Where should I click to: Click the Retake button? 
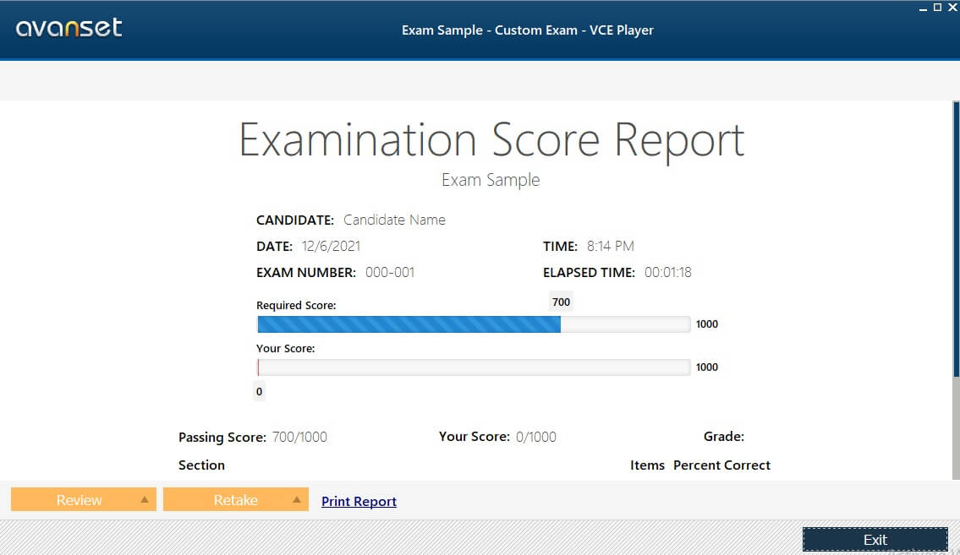pyautogui.click(x=236, y=499)
